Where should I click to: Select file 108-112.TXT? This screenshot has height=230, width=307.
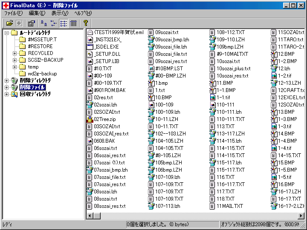[x=230, y=32]
